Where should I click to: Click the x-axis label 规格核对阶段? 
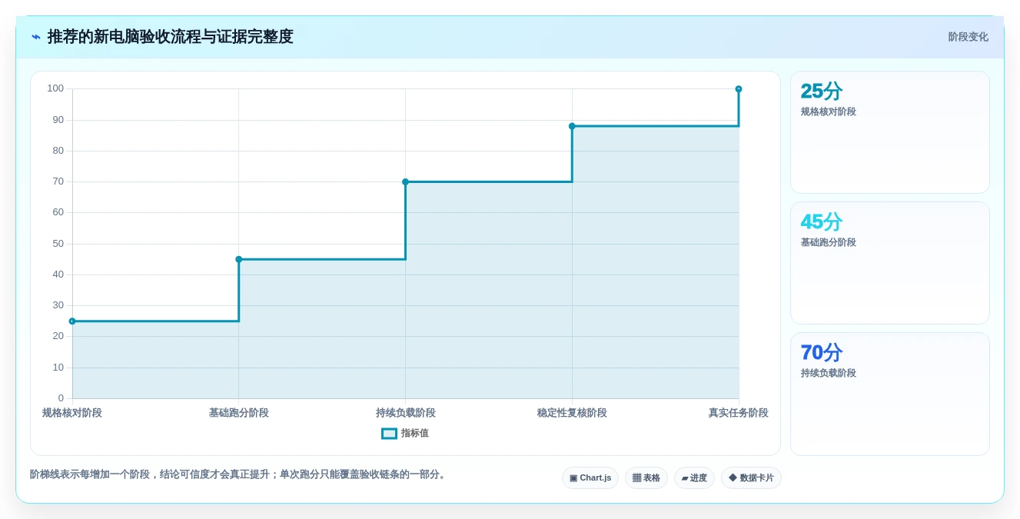pos(72,413)
